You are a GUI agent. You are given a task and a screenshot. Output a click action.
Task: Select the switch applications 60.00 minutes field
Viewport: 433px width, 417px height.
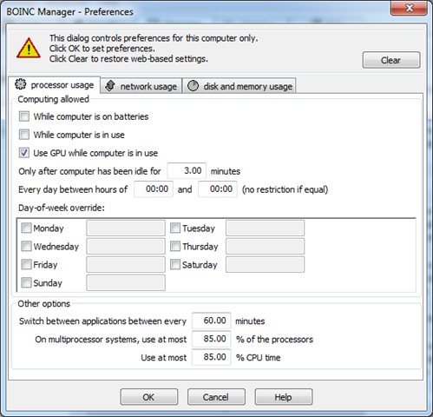[x=211, y=321]
